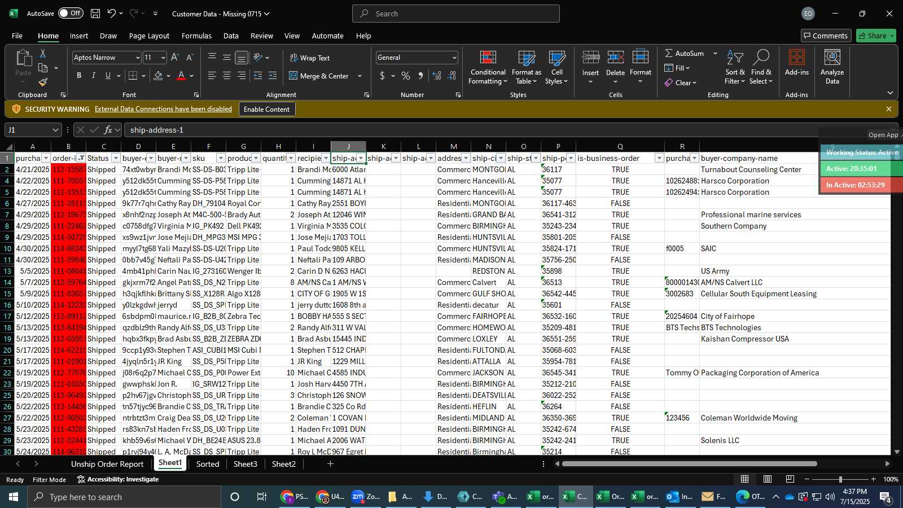Click in the search box
This screenshot has height=508, width=903.
tap(456, 14)
